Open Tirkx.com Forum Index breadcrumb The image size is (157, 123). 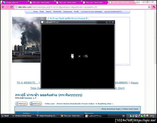pyautogui.click(x=70, y=104)
